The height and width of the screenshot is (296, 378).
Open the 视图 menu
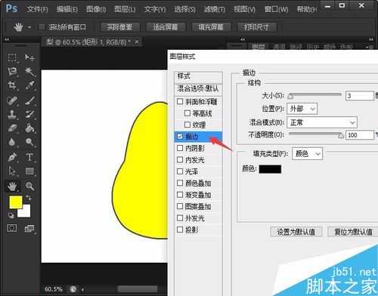tap(244, 9)
